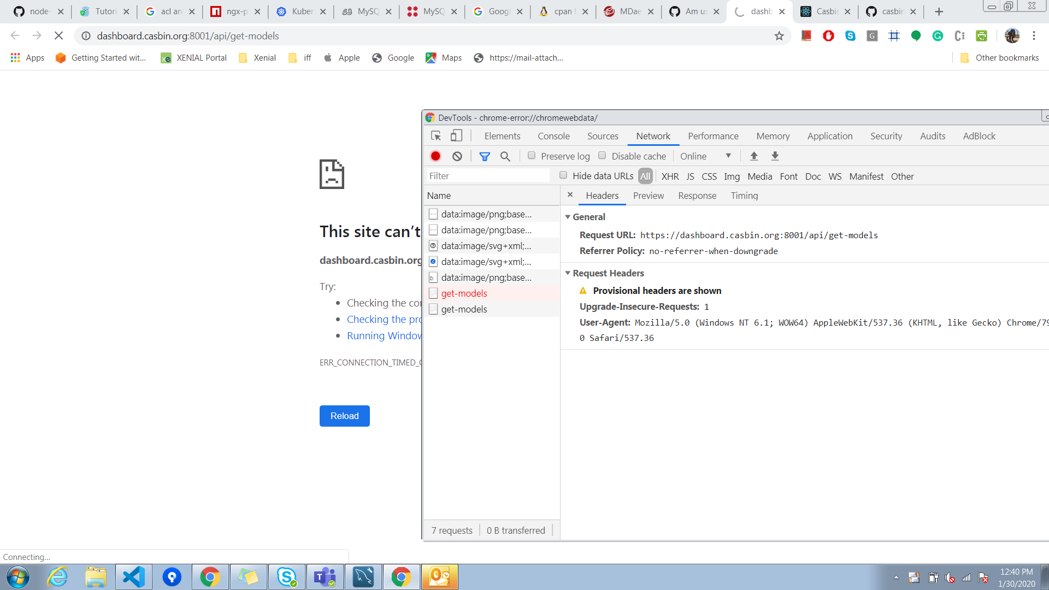Open network search
Screen dimensions: 1049x590
(505, 156)
